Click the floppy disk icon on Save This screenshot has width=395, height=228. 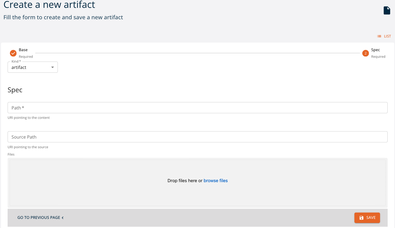click(361, 218)
